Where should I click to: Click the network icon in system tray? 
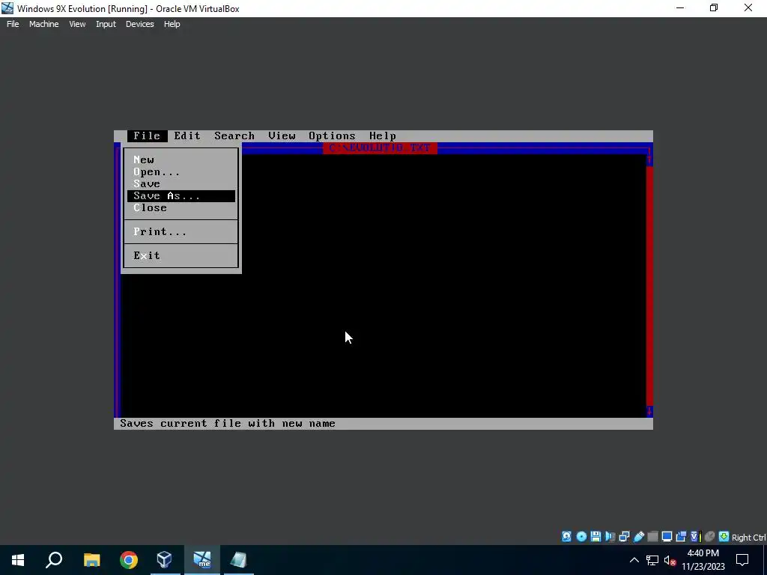pyautogui.click(x=652, y=560)
